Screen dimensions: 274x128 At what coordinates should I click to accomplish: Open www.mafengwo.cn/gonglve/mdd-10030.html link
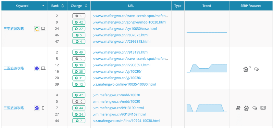point(131,22)
